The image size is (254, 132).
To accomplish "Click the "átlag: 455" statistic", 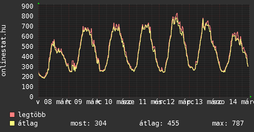I will point(159,123).
